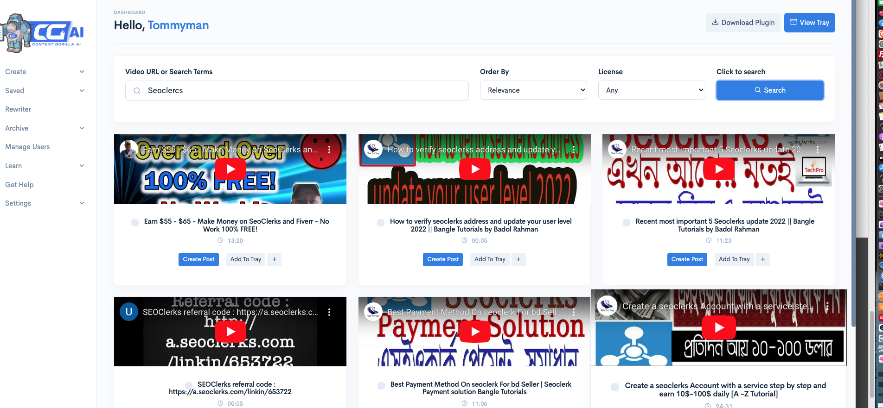This screenshot has height=408, width=883.
Task: Open Get Help in the sidebar
Action: [x=19, y=185]
